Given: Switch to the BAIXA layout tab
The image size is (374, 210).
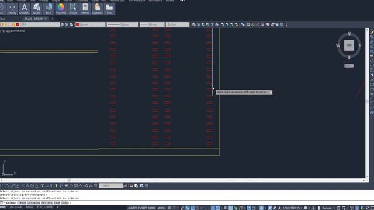Looking at the screenshot, I should click(29, 208).
